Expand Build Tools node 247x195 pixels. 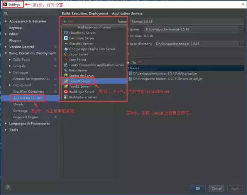(10, 59)
